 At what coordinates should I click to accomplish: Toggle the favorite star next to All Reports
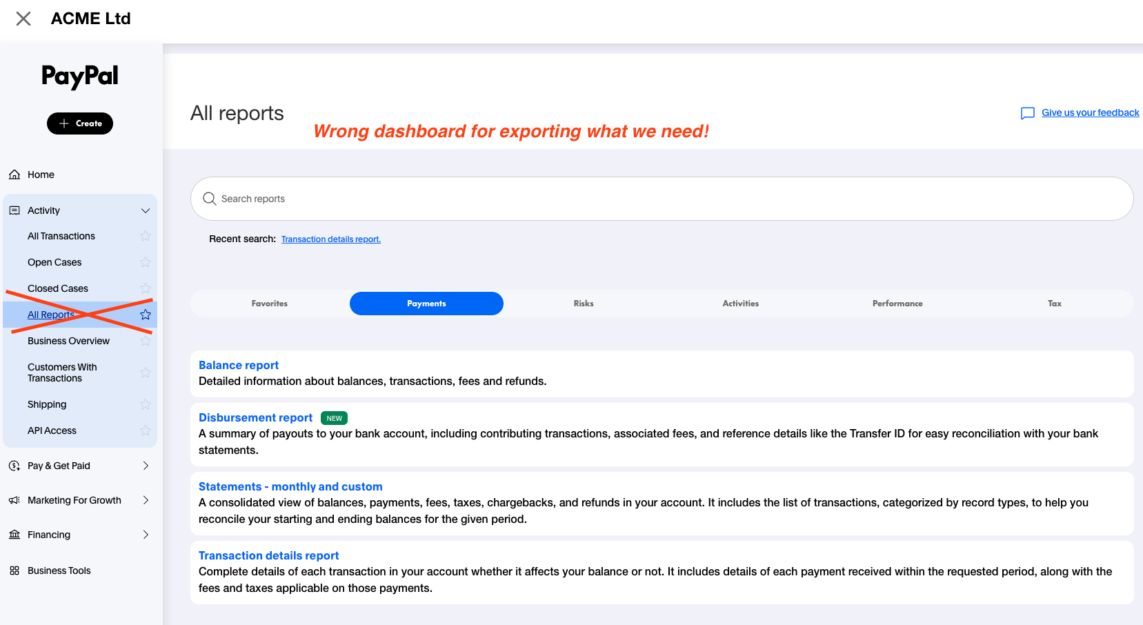point(146,314)
